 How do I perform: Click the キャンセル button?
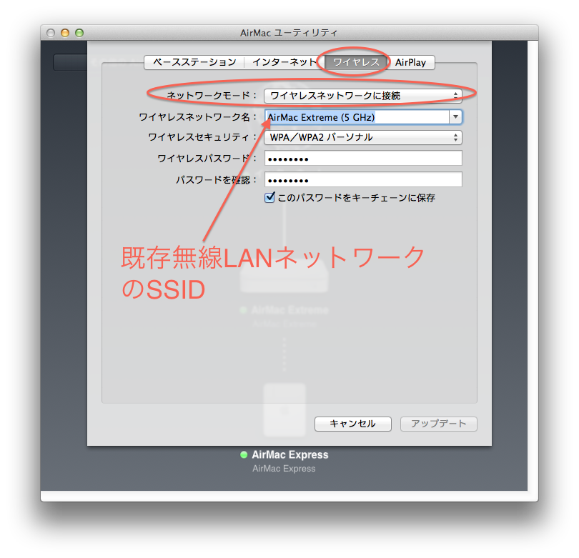coord(352,424)
